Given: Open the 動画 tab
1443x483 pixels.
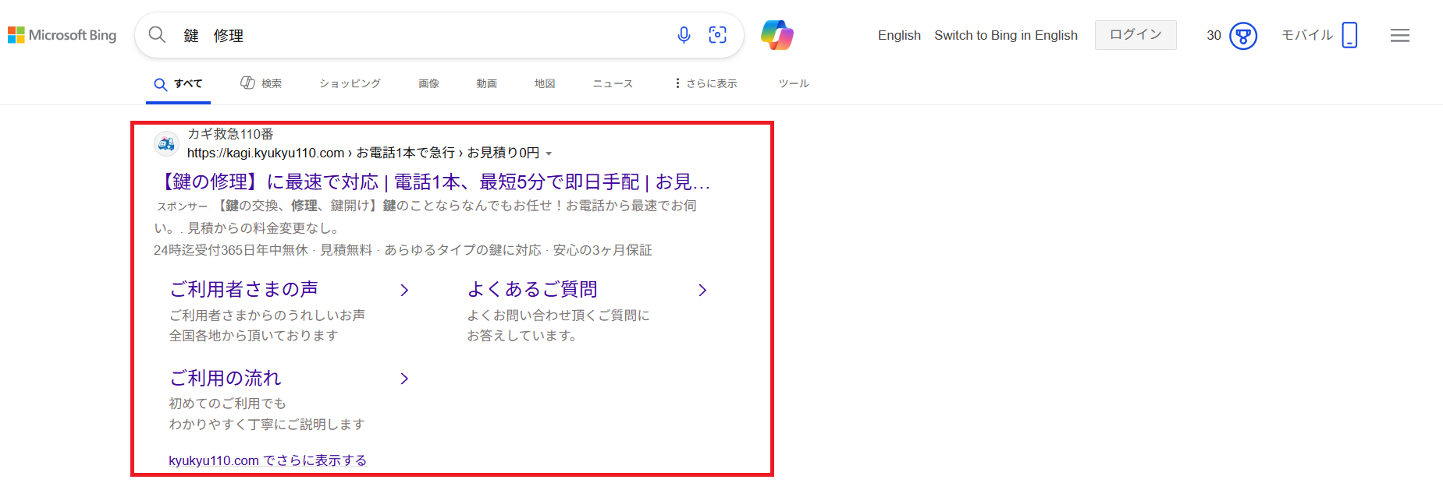Looking at the screenshot, I should [487, 83].
